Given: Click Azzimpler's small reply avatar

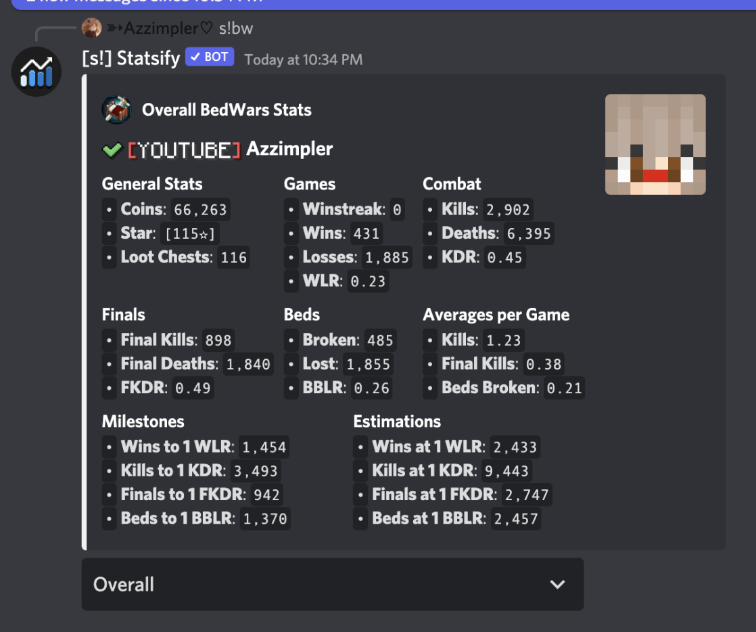Looking at the screenshot, I should coord(91,28).
